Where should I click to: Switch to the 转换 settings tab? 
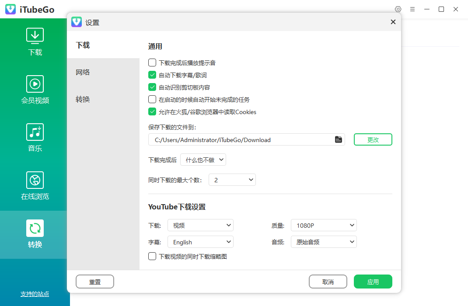[83, 99]
